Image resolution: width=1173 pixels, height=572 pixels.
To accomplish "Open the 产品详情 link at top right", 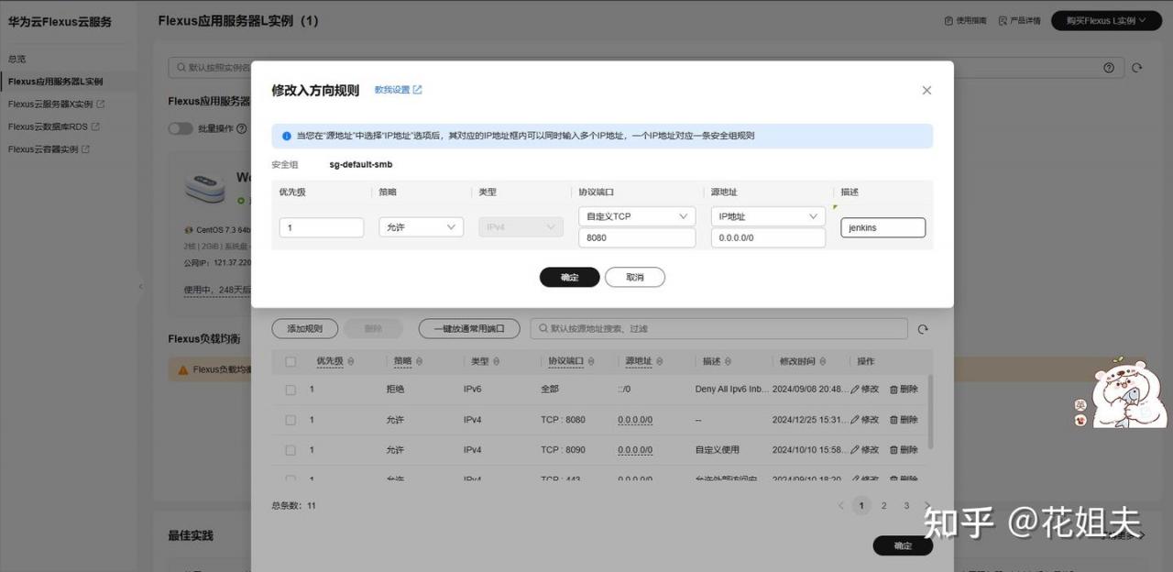I will [x=1019, y=20].
